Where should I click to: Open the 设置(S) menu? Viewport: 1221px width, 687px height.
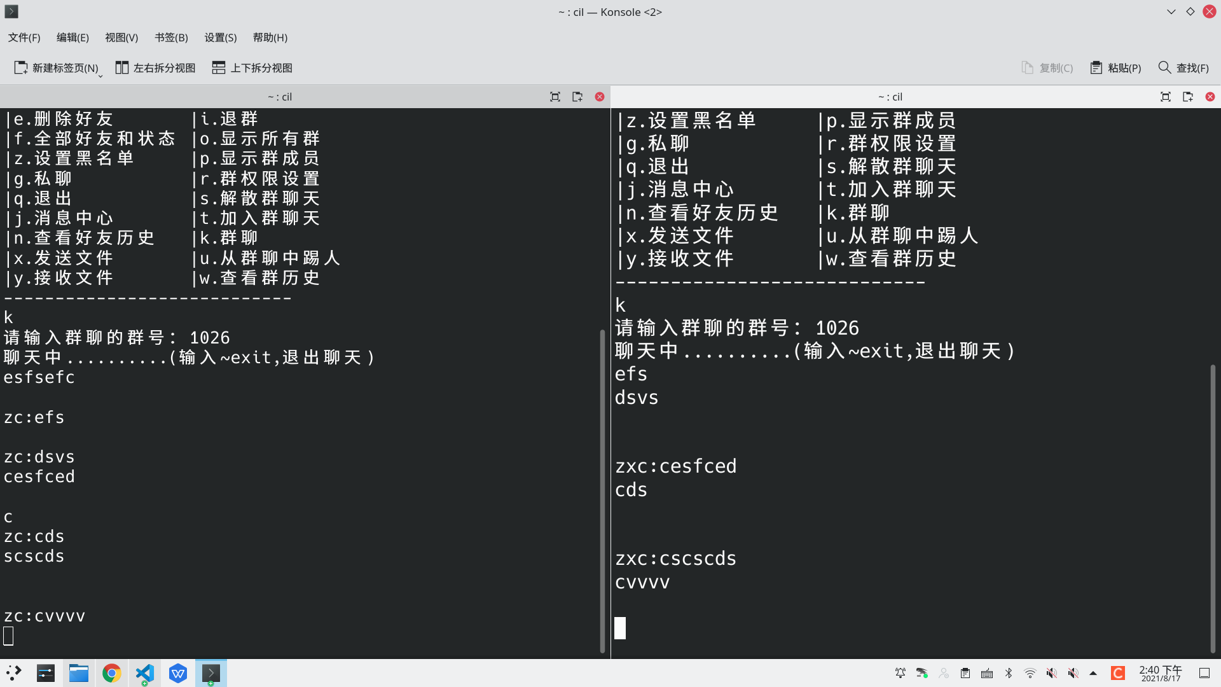[220, 38]
